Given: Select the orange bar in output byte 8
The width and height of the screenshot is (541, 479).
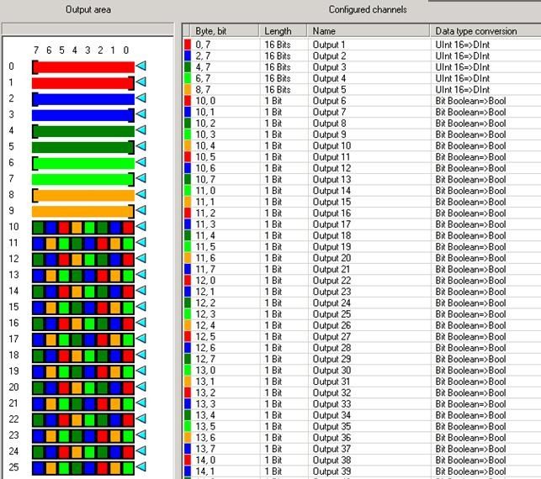Looking at the screenshot, I should point(83,196).
